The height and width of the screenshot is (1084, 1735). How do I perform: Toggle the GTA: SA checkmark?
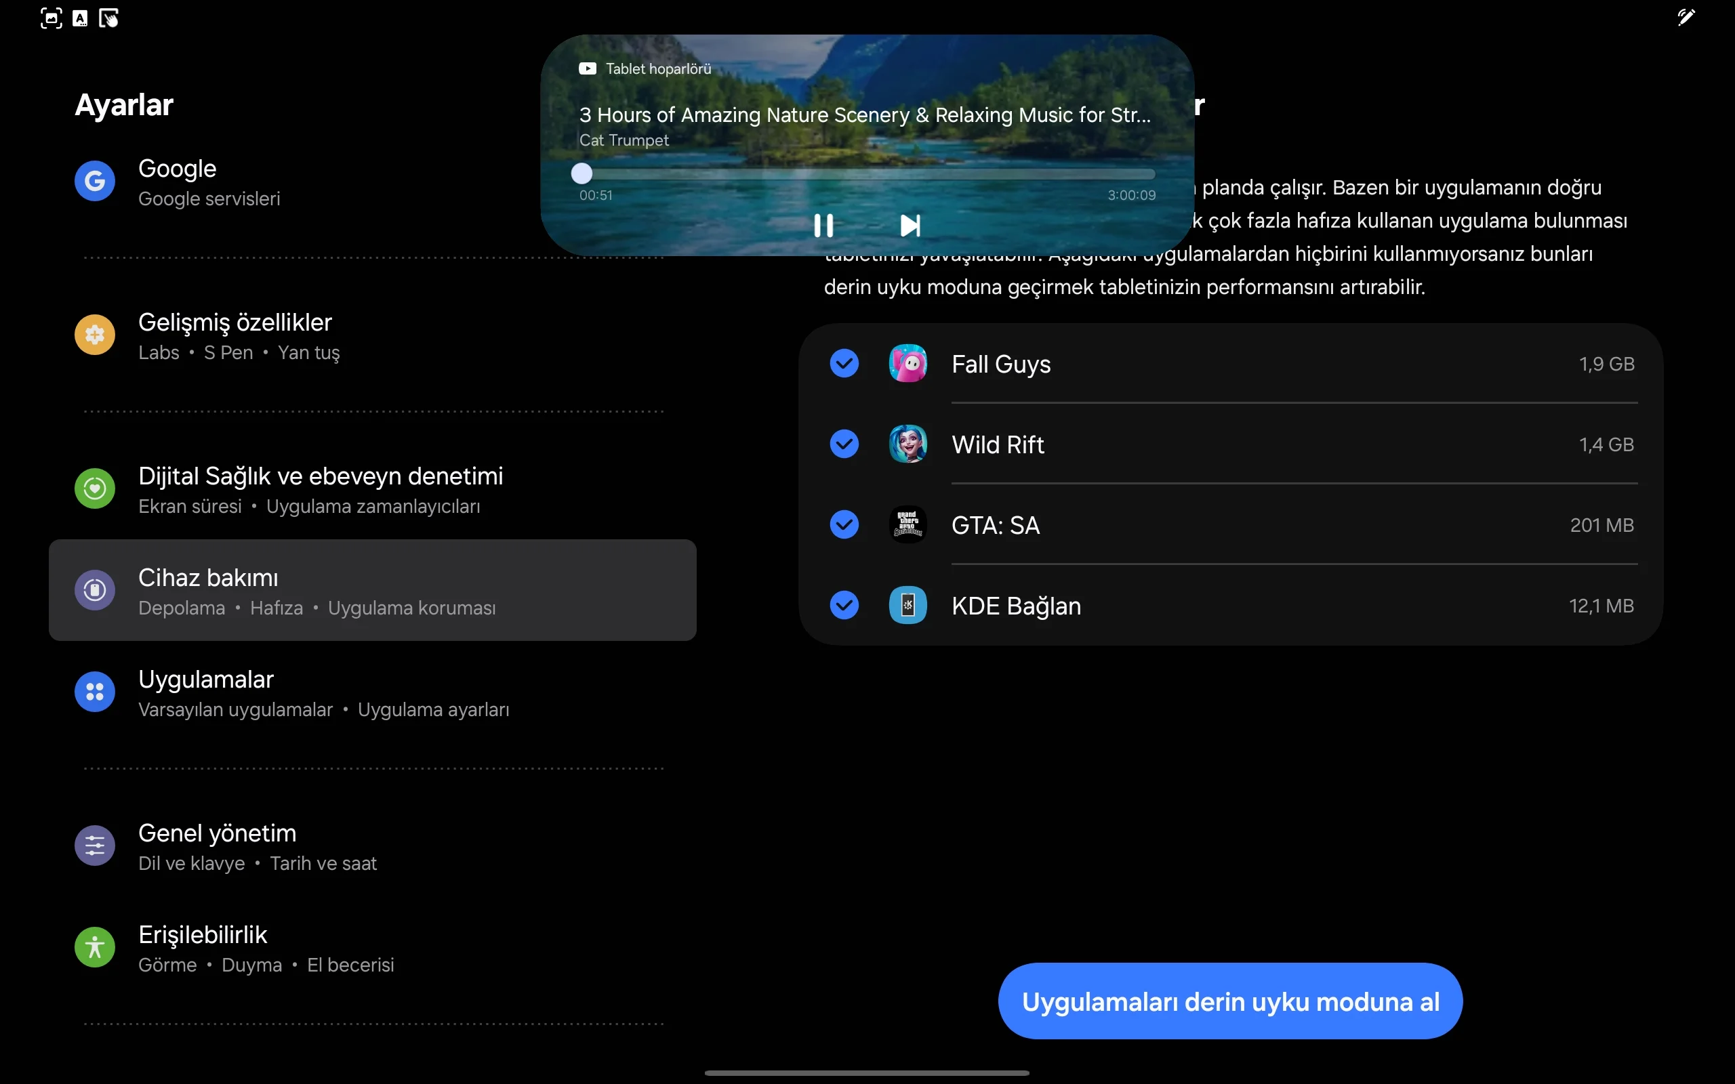coord(844,525)
